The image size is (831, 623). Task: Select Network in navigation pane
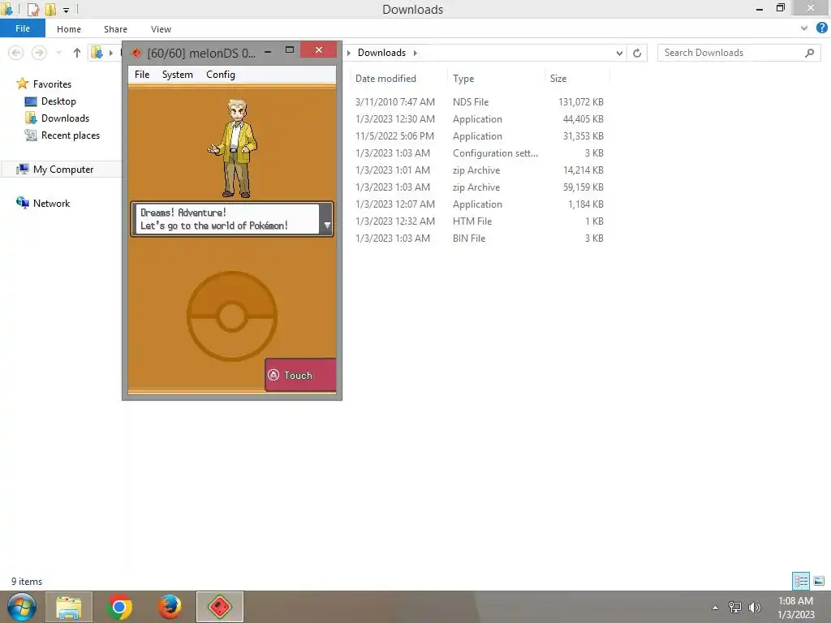pyautogui.click(x=51, y=203)
